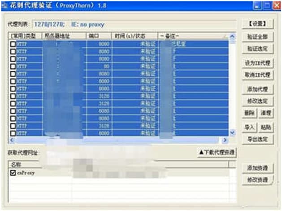Click horizontal scrollbar right arrow
The height and width of the screenshot is (211, 282).
[225, 140]
